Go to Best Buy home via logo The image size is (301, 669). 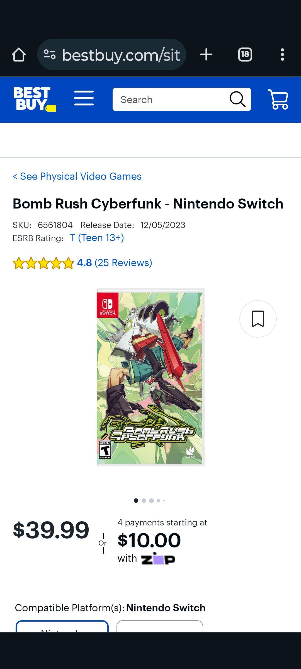34,99
